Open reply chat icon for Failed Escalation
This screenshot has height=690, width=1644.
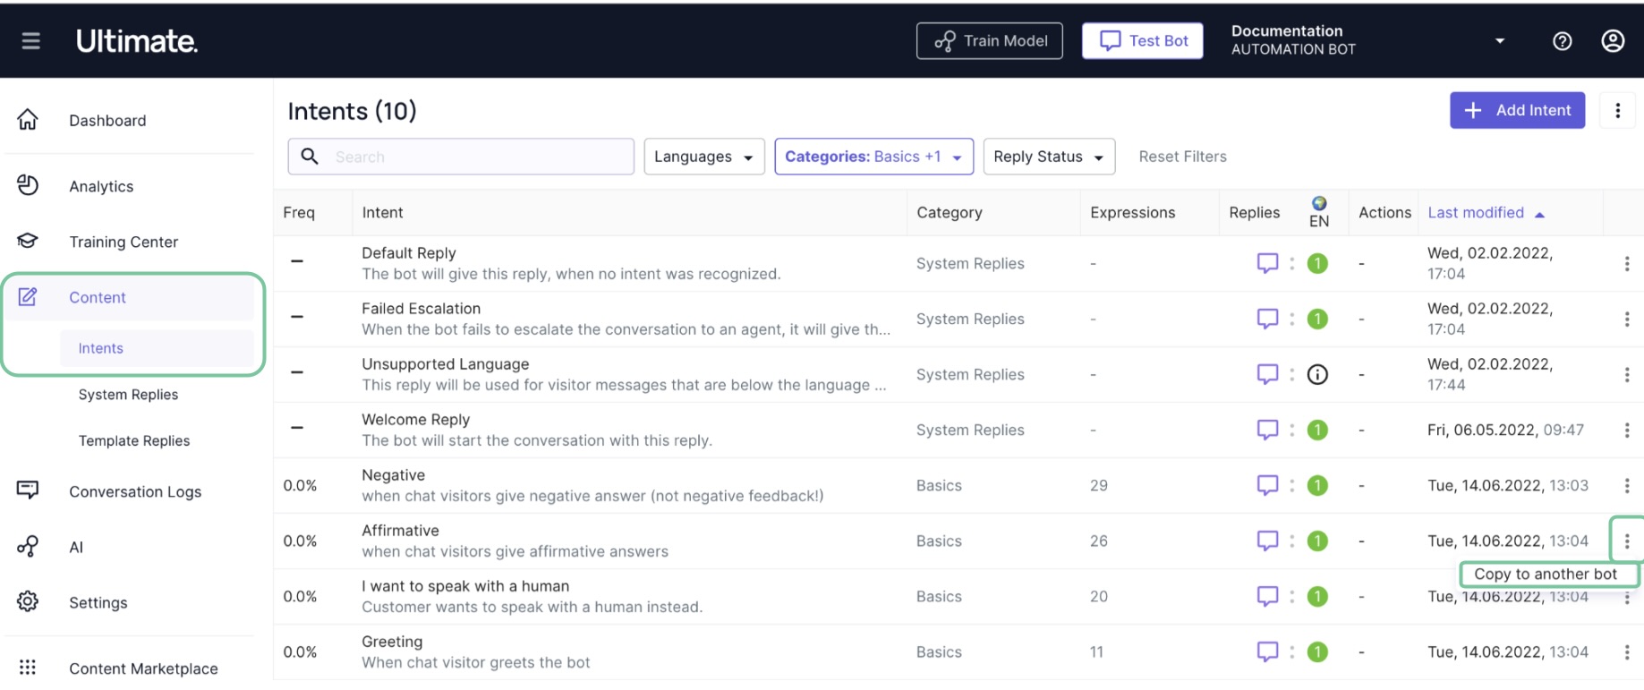point(1267,319)
